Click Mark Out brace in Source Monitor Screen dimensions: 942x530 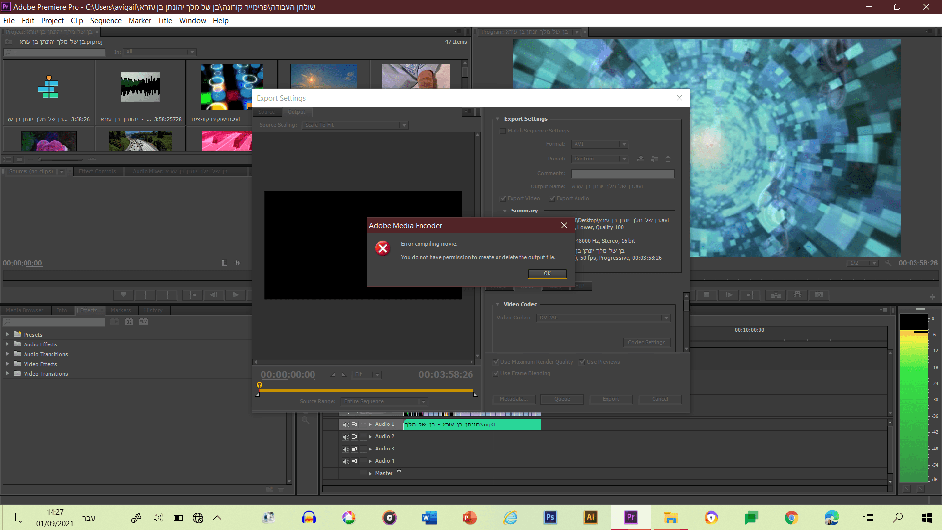point(167,295)
